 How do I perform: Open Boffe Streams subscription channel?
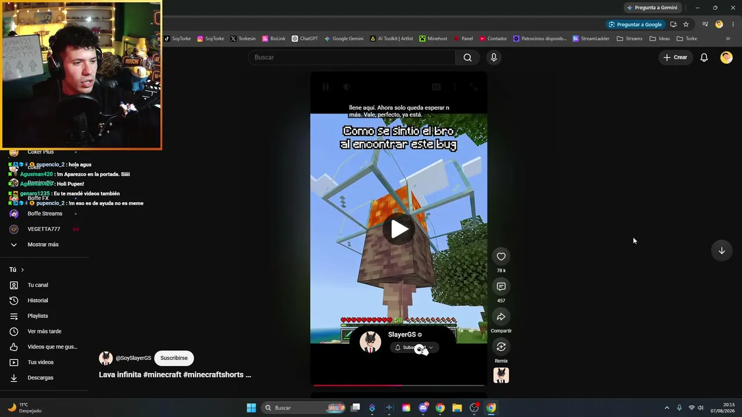[44, 214]
